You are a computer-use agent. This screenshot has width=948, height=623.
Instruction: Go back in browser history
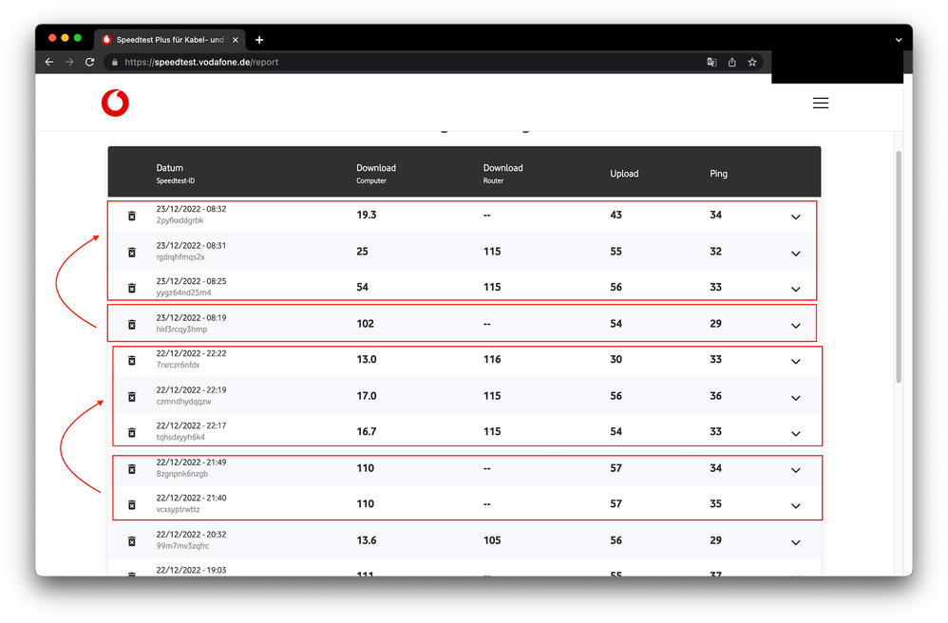tap(49, 62)
